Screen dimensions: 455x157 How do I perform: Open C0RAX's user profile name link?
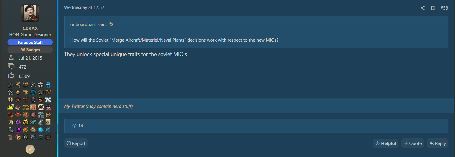click(30, 28)
